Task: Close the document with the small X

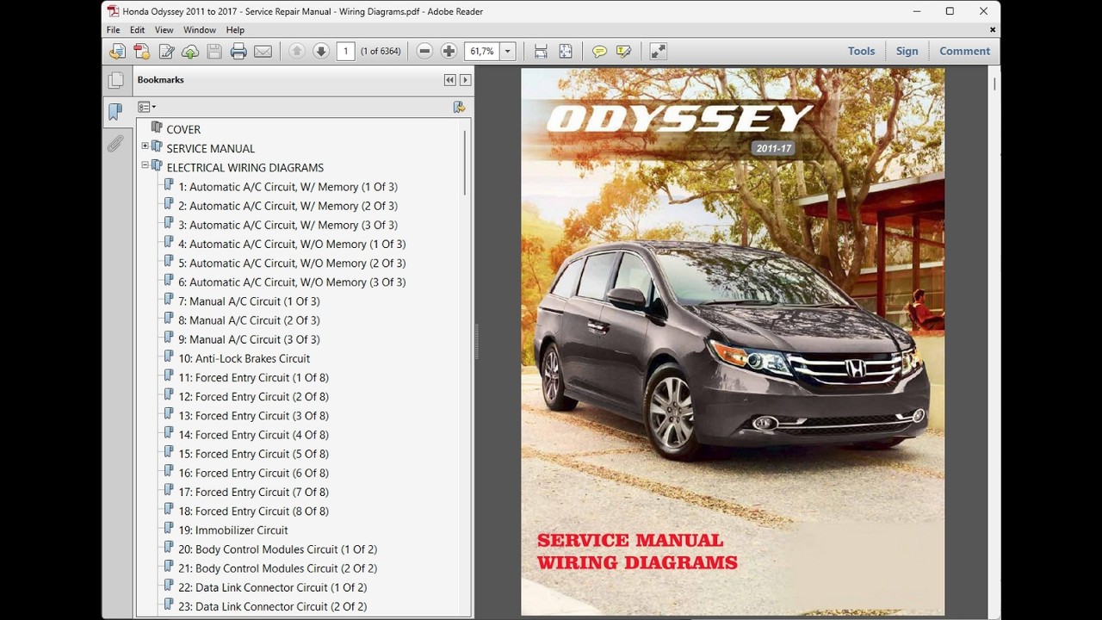Action: [x=993, y=30]
